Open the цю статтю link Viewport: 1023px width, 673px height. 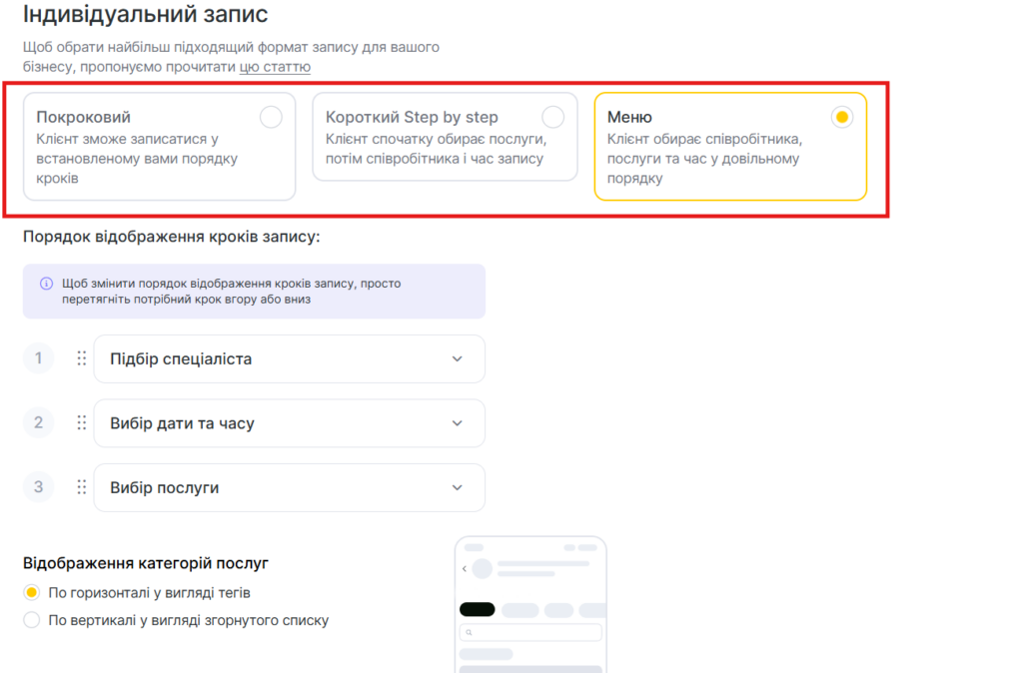point(275,67)
